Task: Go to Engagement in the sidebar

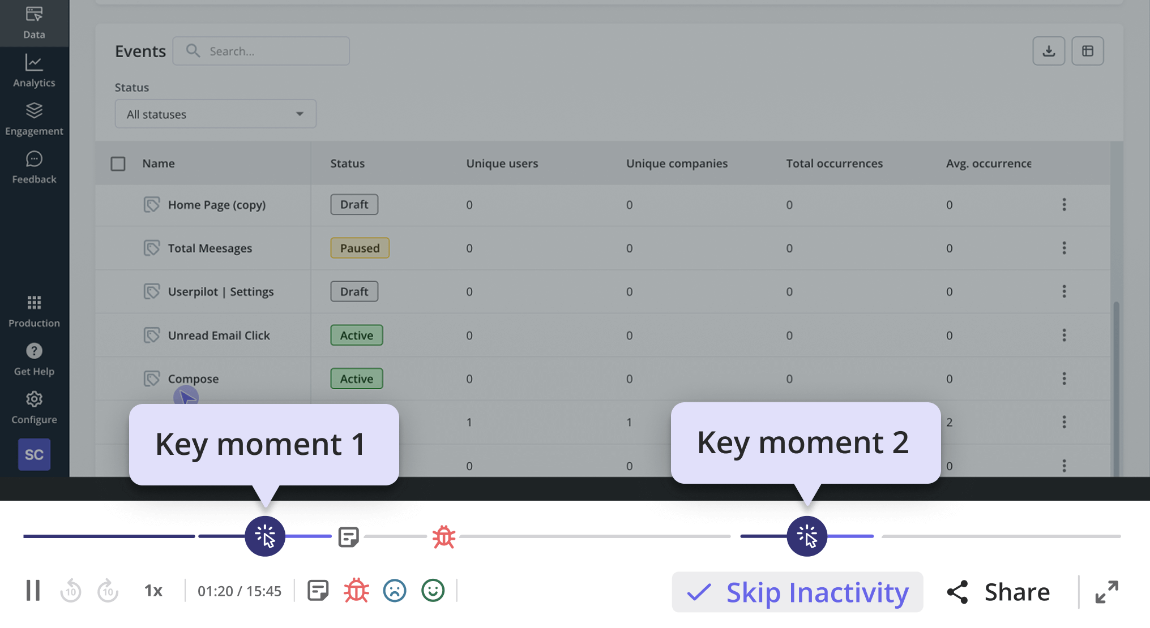Action: 34,119
